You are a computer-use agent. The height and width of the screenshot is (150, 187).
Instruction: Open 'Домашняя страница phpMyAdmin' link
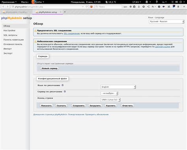coord(50,114)
